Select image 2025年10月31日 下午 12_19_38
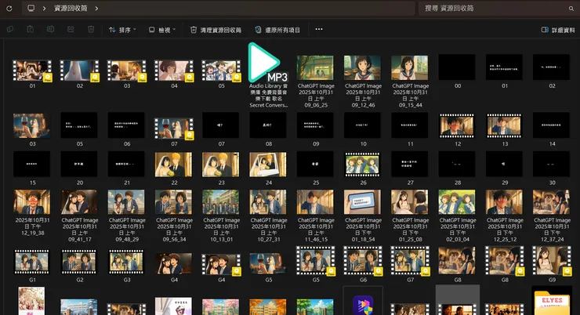Viewport: 580px width, 315px height. tap(32, 212)
